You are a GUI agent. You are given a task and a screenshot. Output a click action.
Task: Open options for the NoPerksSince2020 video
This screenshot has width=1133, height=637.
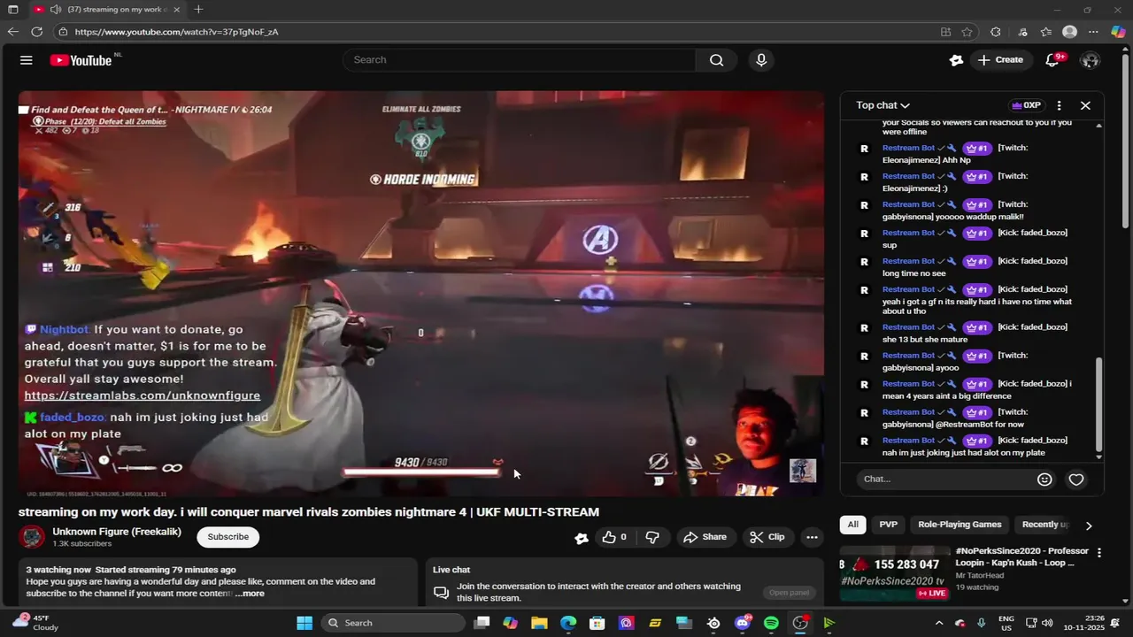[x=1099, y=553]
